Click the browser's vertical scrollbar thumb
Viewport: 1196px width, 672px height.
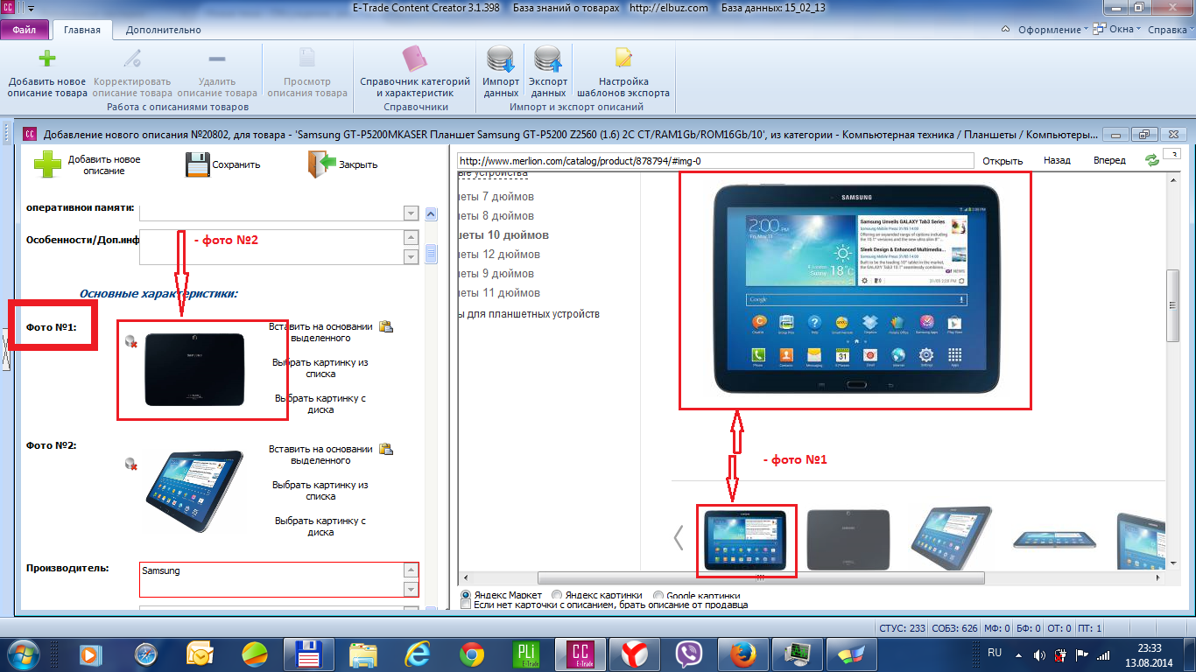tap(1173, 306)
